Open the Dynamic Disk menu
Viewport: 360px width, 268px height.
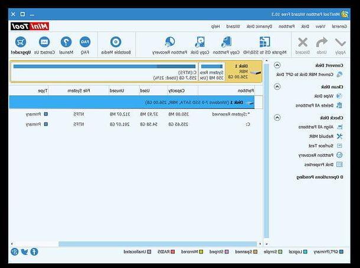(259, 27)
